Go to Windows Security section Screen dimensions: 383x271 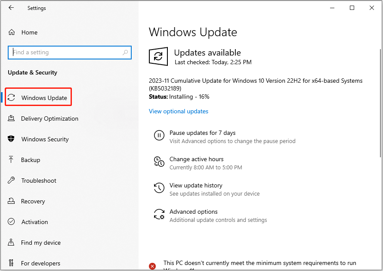[x=45, y=139]
